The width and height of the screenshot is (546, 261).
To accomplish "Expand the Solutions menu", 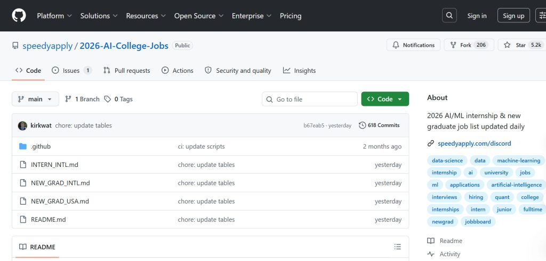I will pos(99,16).
